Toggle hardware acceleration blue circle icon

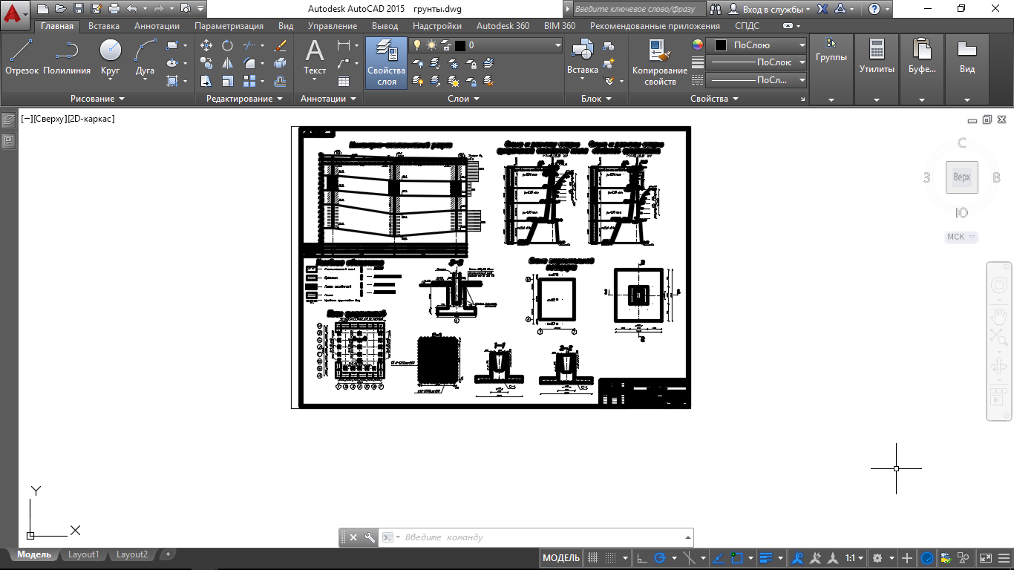click(927, 558)
